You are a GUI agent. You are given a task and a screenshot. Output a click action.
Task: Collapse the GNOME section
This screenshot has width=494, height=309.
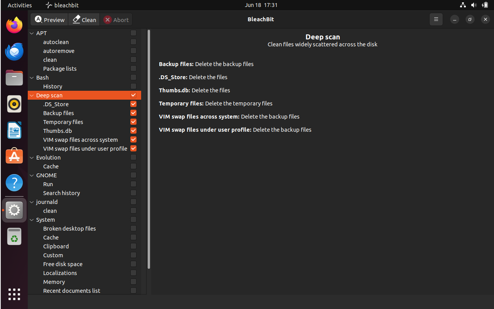pos(32,175)
